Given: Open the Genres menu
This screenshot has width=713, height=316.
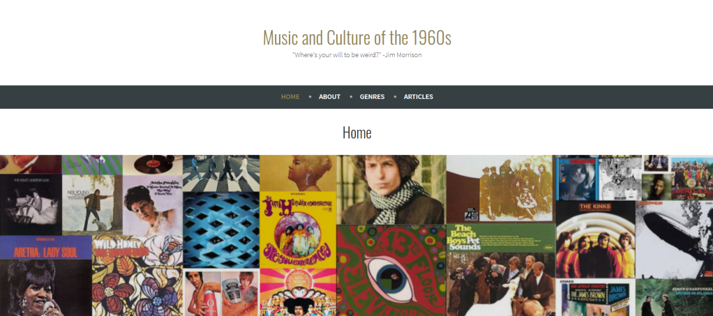Looking at the screenshot, I should tap(372, 96).
